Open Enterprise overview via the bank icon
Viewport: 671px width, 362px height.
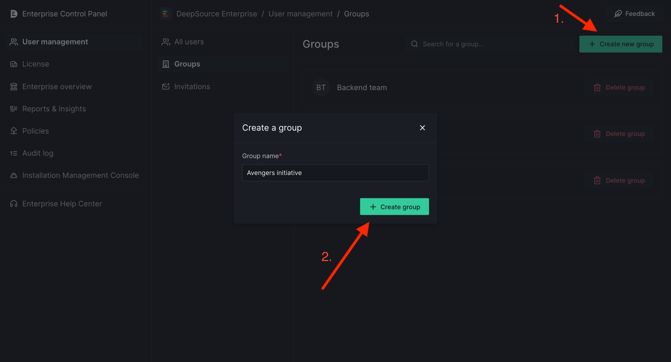click(14, 86)
